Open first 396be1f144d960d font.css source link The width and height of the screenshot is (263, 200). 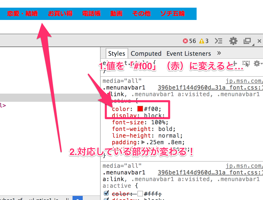(x=210, y=87)
